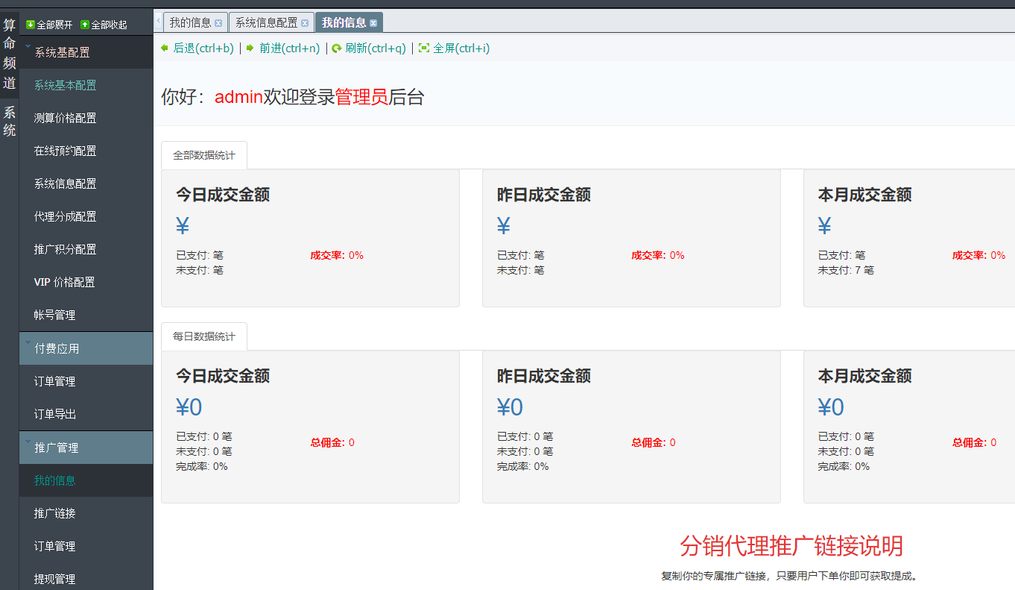This screenshot has width=1015, height=590.
Task: Enter fullscreen with the 全屏 icon
Action: (424, 48)
